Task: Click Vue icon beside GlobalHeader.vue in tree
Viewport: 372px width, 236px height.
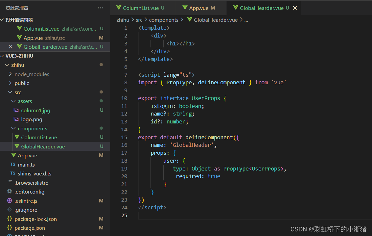Action: tap(17, 146)
